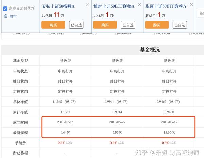This screenshot has width=204, height=161.
Task: Click the 成立时间 row label
Action: click(x=20, y=122)
